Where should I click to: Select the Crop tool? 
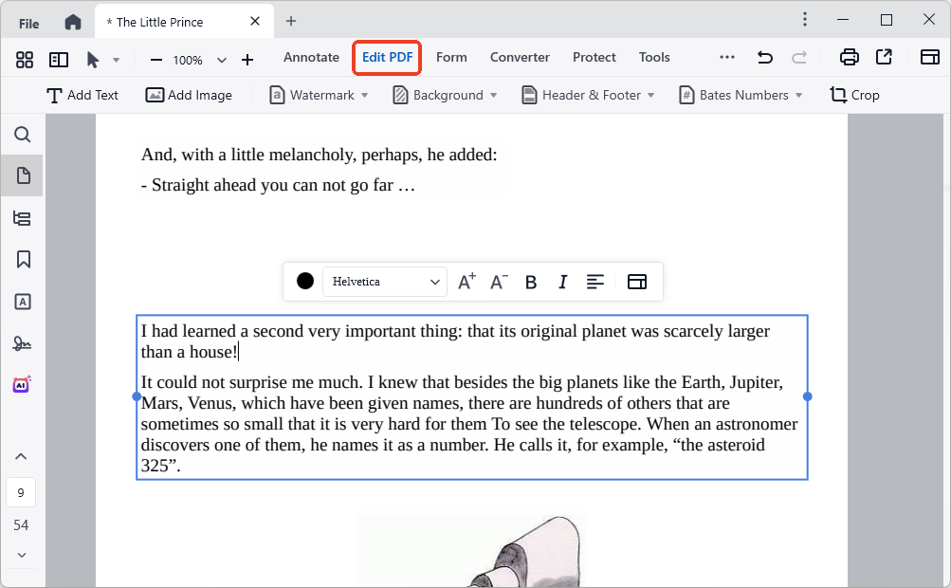point(853,95)
